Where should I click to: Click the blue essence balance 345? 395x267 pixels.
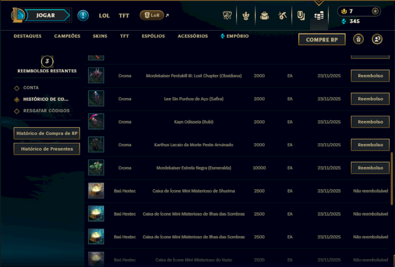355,21
